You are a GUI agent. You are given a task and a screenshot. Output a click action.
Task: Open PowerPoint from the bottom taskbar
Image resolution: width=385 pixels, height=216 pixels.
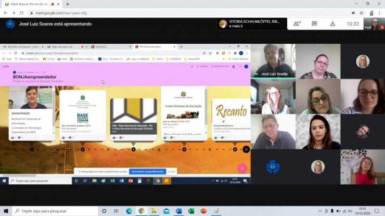pyautogui.click(x=204, y=211)
